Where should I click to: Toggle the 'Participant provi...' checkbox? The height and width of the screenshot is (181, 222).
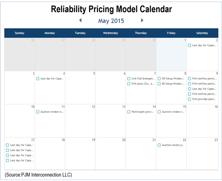(x=129, y=112)
